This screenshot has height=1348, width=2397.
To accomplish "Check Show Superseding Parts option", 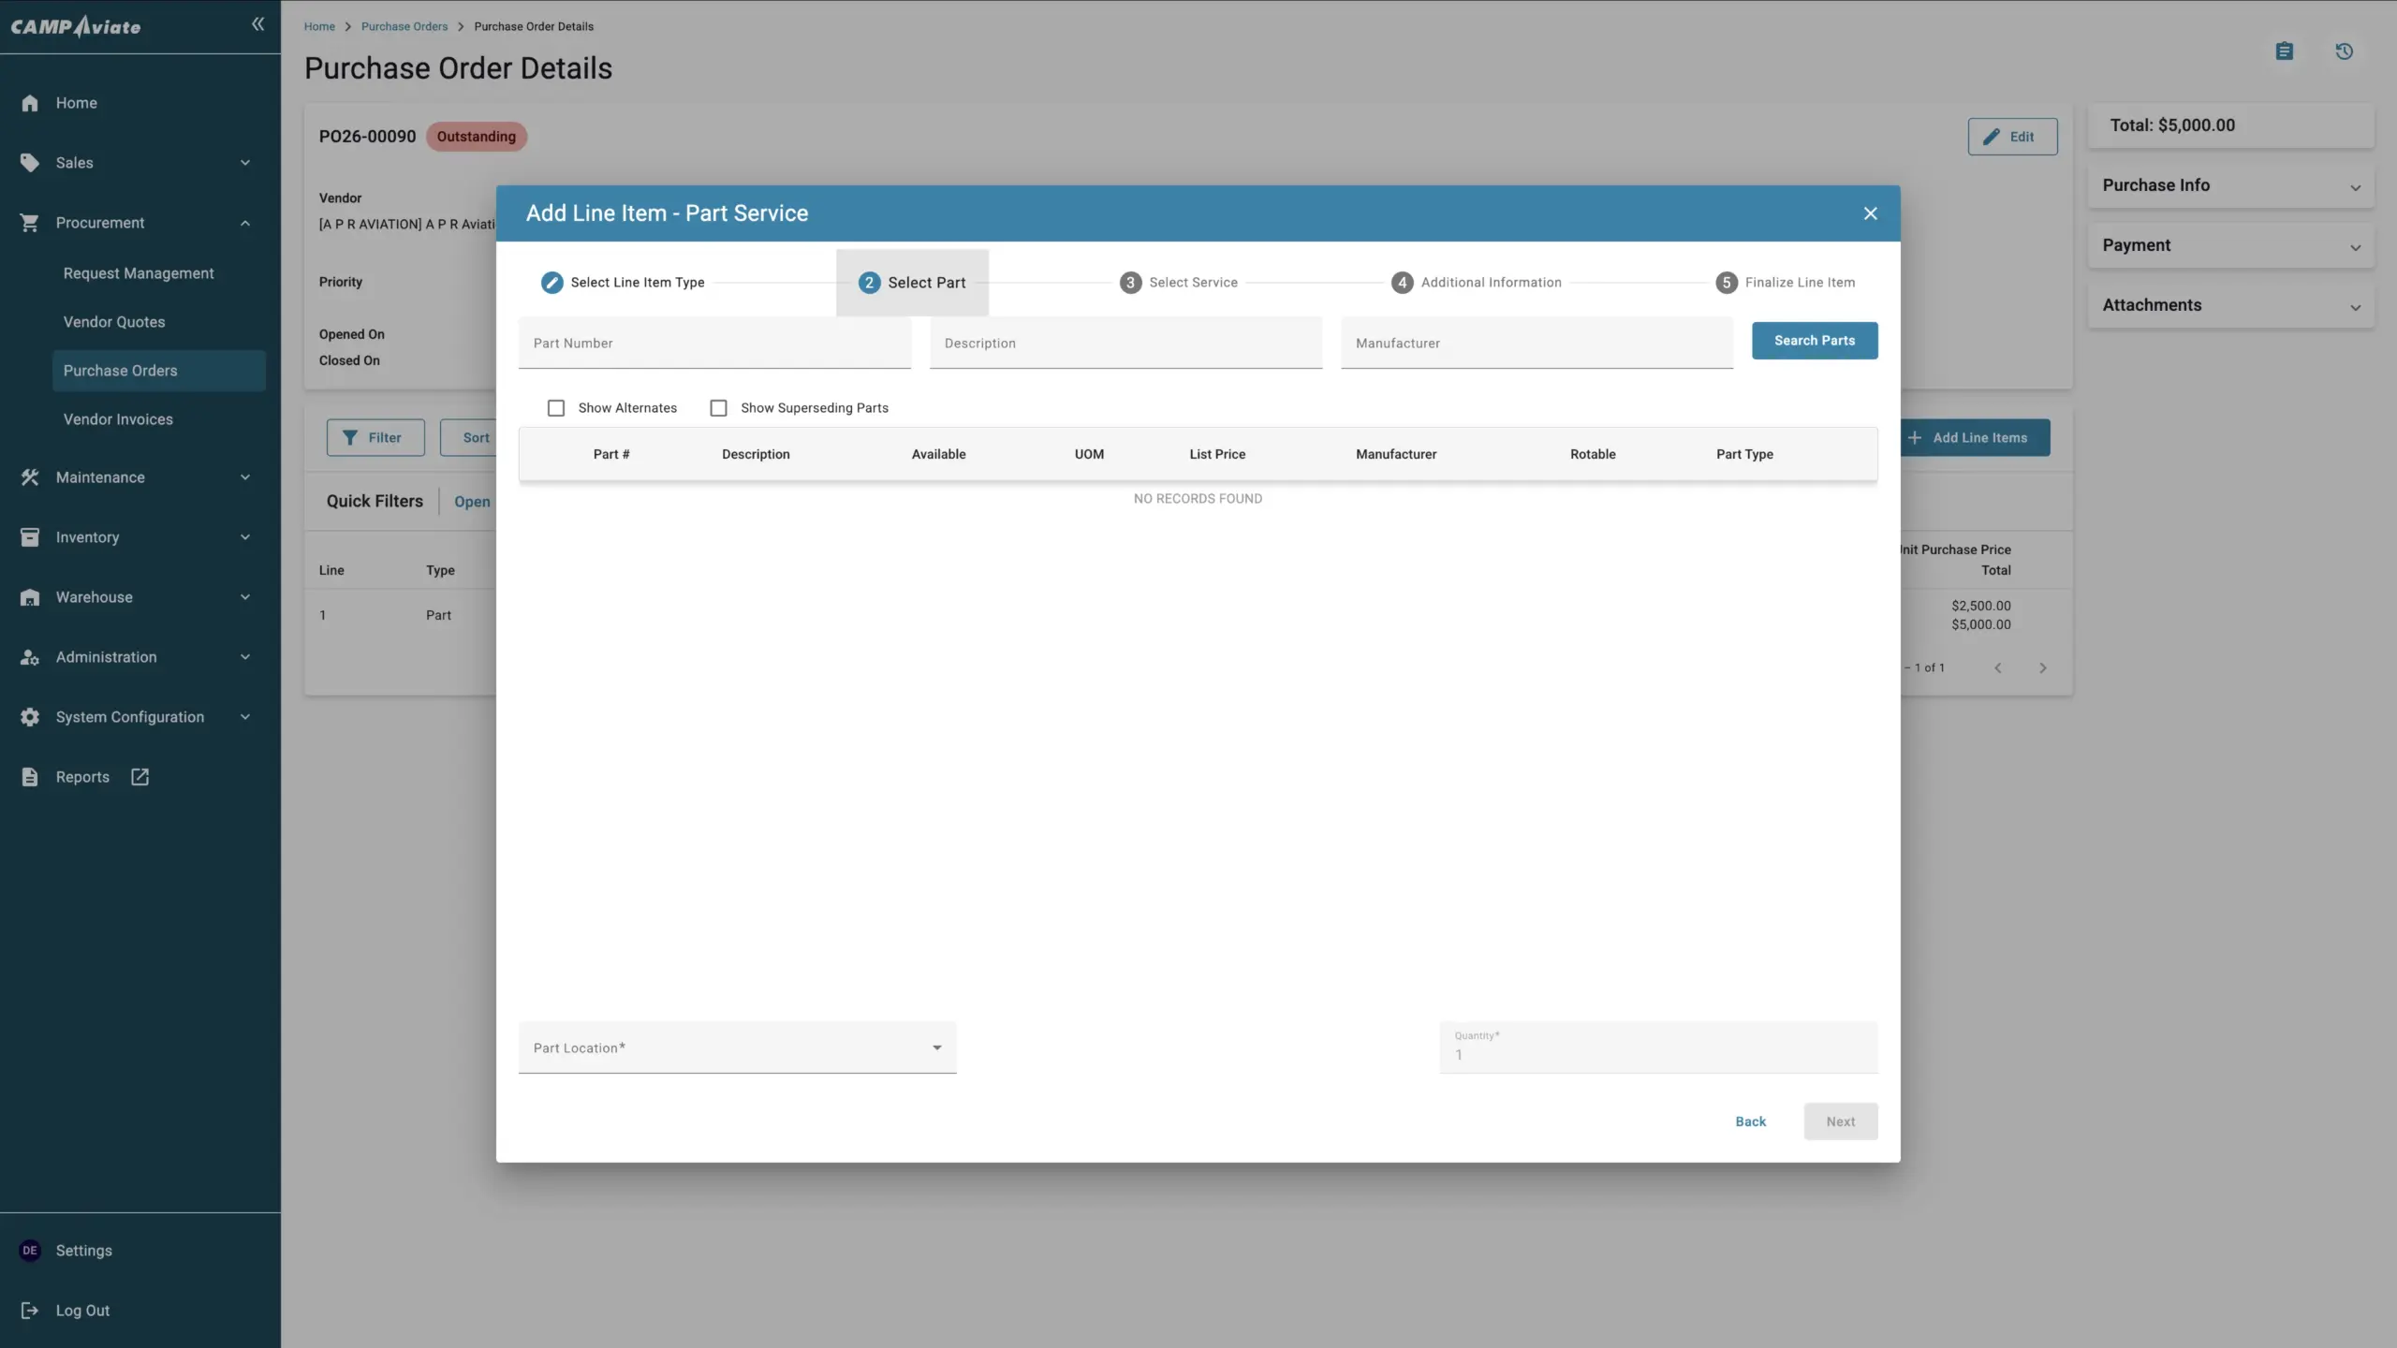I will [x=718, y=408].
